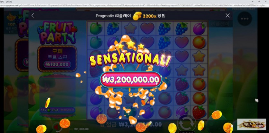
Task: Collapse win history with the downward arrow
Action: (x=57, y=116)
